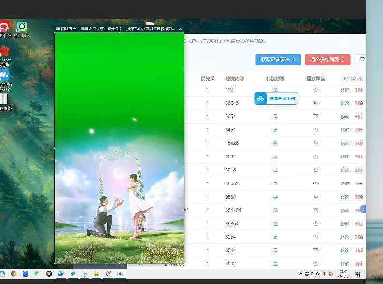383x284 pixels.
Task: Click the orange tray icon beside the clock
Action: pos(331,274)
